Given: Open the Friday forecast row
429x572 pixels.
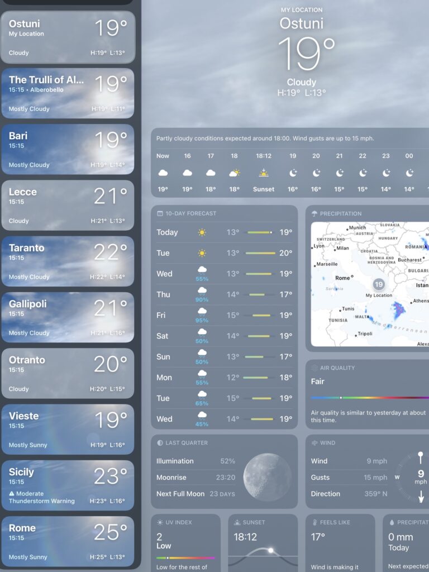Looking at the screenshot, I should (224, 315).
